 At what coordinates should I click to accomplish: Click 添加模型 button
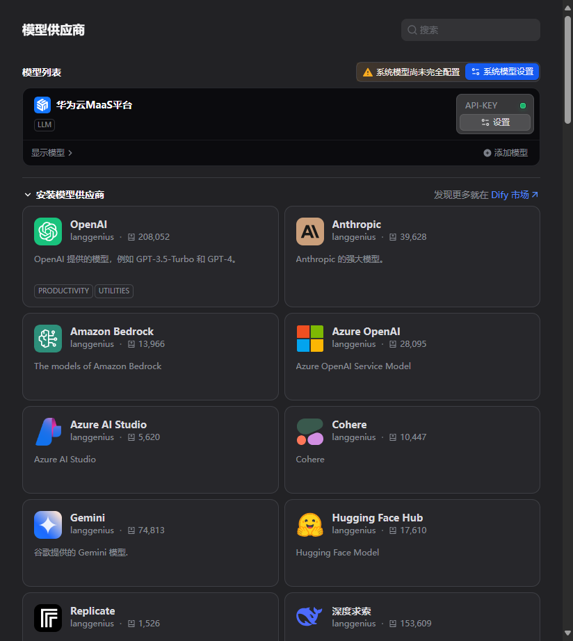[506, 153]
